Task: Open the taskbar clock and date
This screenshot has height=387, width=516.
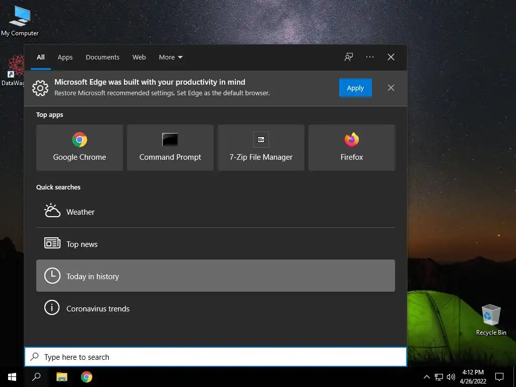Action: pyautogui.click(x=473, y=377)
